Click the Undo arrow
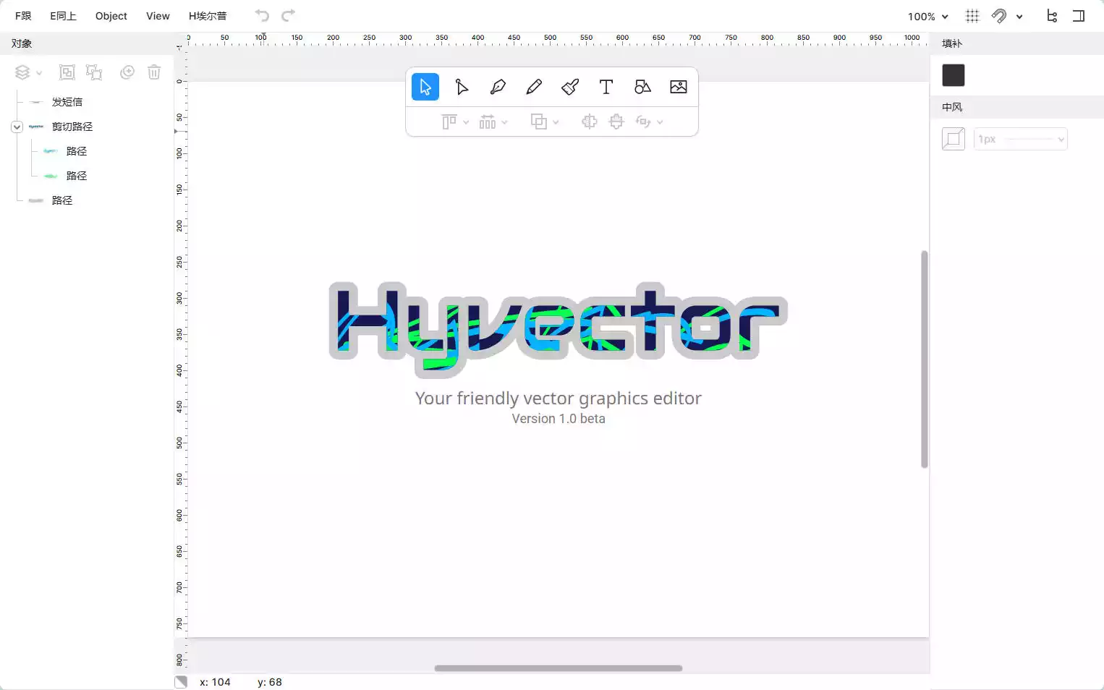Screen dimensions: 1104x690 [262, 15]
